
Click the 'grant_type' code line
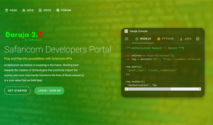point(152,70)
